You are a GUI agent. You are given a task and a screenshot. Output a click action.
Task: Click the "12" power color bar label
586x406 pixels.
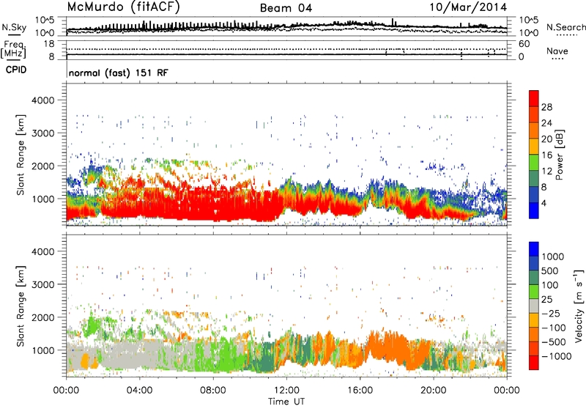(x=546, y=171)
